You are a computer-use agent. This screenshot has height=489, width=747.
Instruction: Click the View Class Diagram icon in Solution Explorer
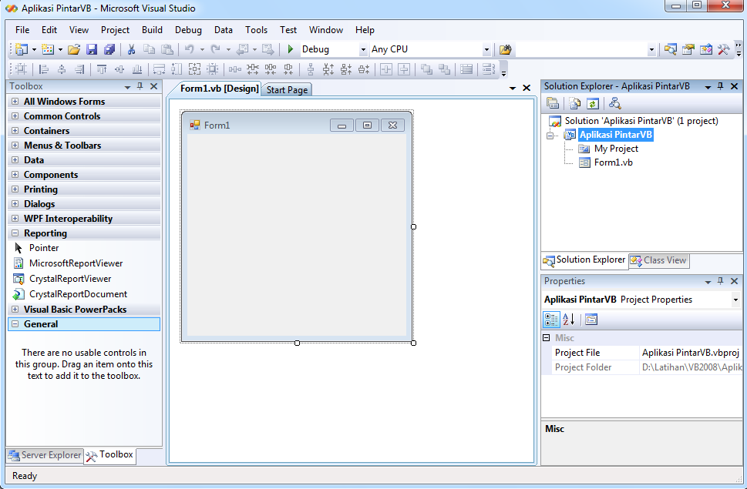click(614, 104)
